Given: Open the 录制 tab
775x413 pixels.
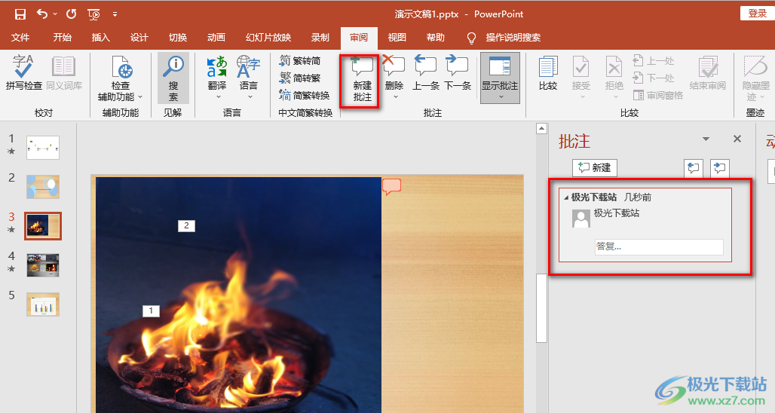Looking at the screenshot, I should 320,38.
